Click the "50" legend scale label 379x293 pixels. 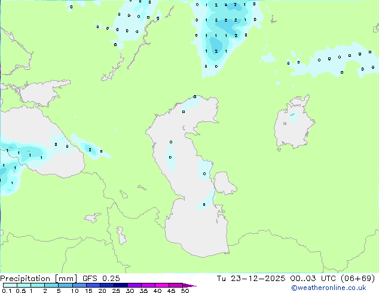click(x=185, y=291)
